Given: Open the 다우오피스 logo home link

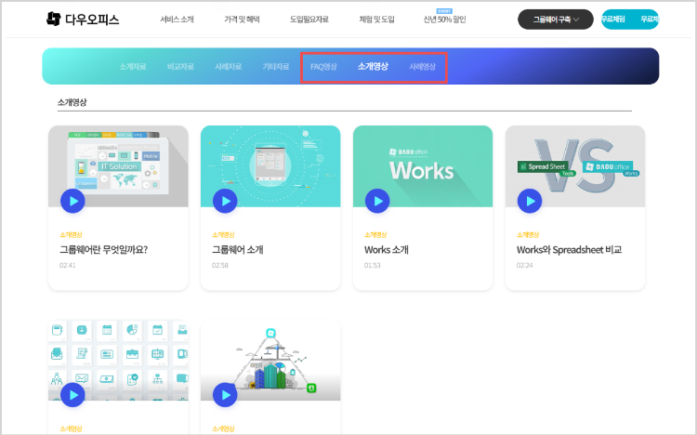Looking at the screenshot, I should tap(83, 20).
